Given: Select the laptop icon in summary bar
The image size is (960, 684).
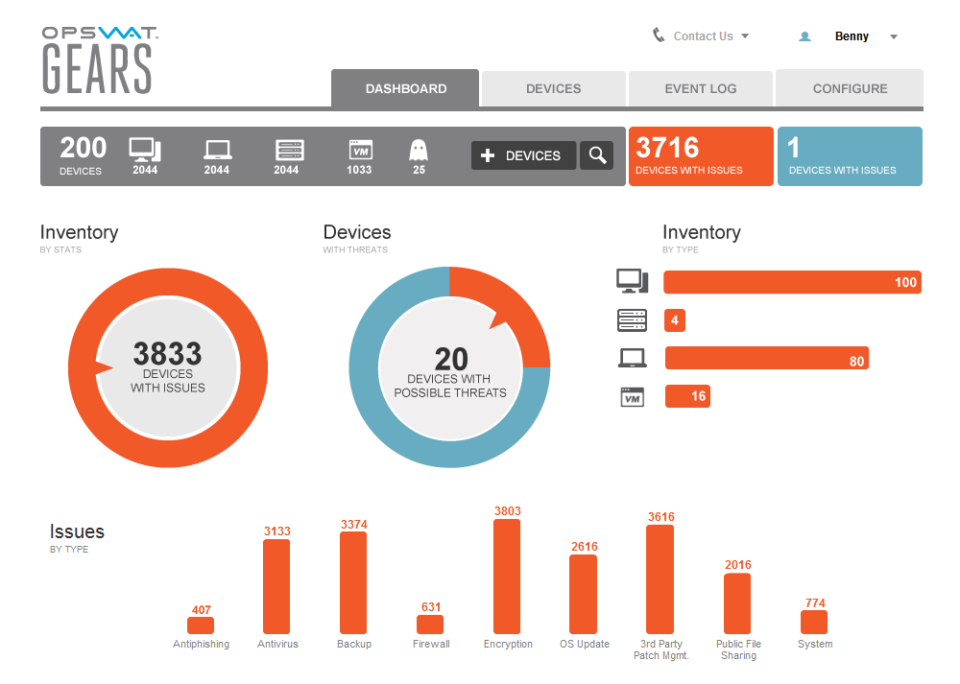Looking at the screenshot, I should pos(217,150).
